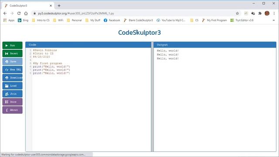Go back in browser history
This screenshot has height=157, width=279.
[x=5, y=14]
